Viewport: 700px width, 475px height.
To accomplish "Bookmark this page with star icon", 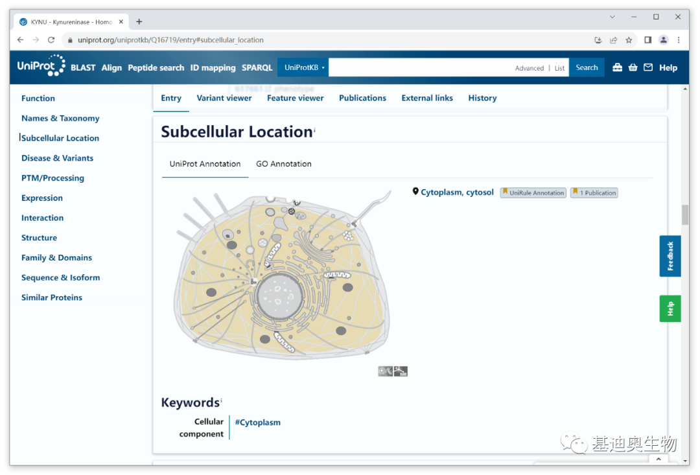I will point(629,40).
